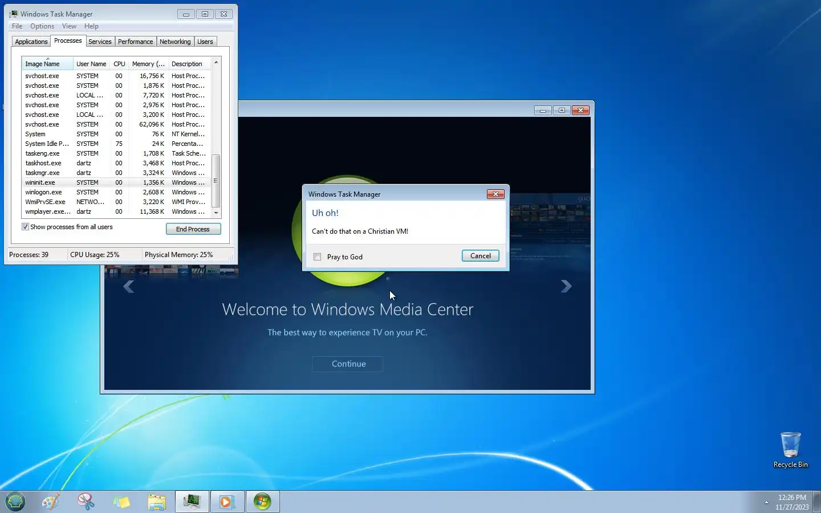Minimize the Task Manager window
This screenshot has height=513, width=821.
click(x=186, y=14)
